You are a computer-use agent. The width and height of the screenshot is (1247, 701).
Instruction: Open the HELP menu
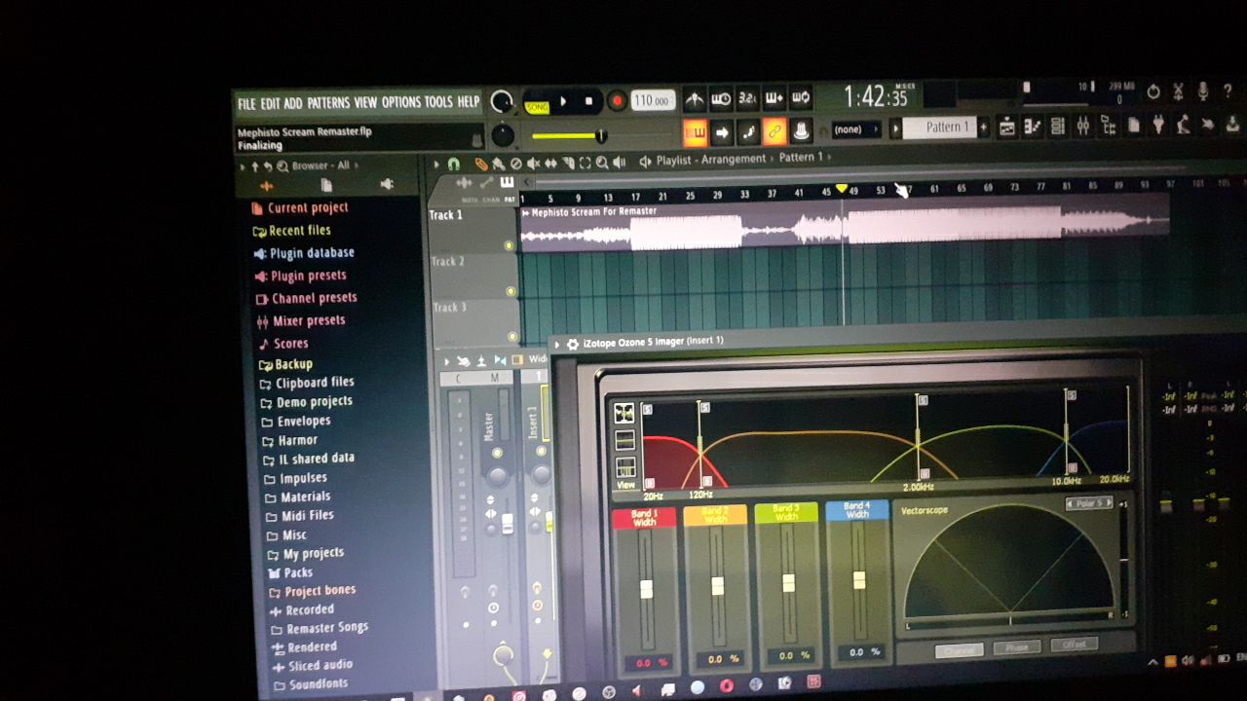(x=469, y=101)
